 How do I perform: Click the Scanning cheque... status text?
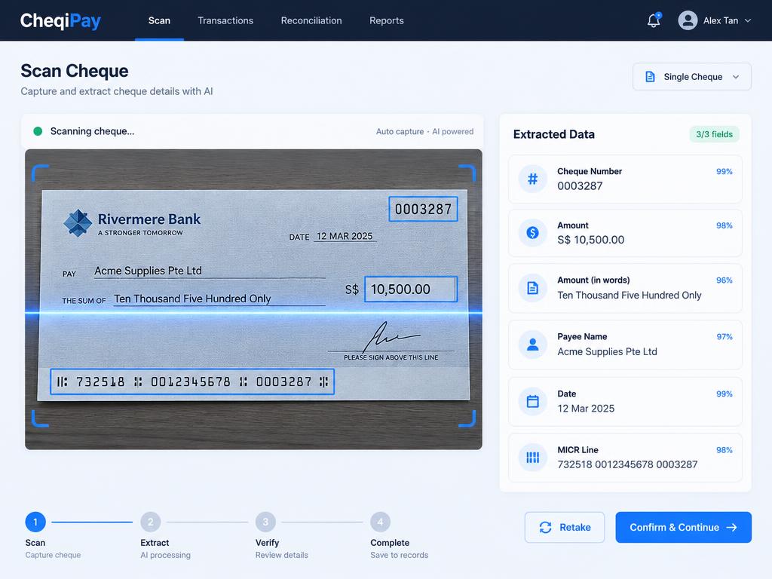pos(92,131)
